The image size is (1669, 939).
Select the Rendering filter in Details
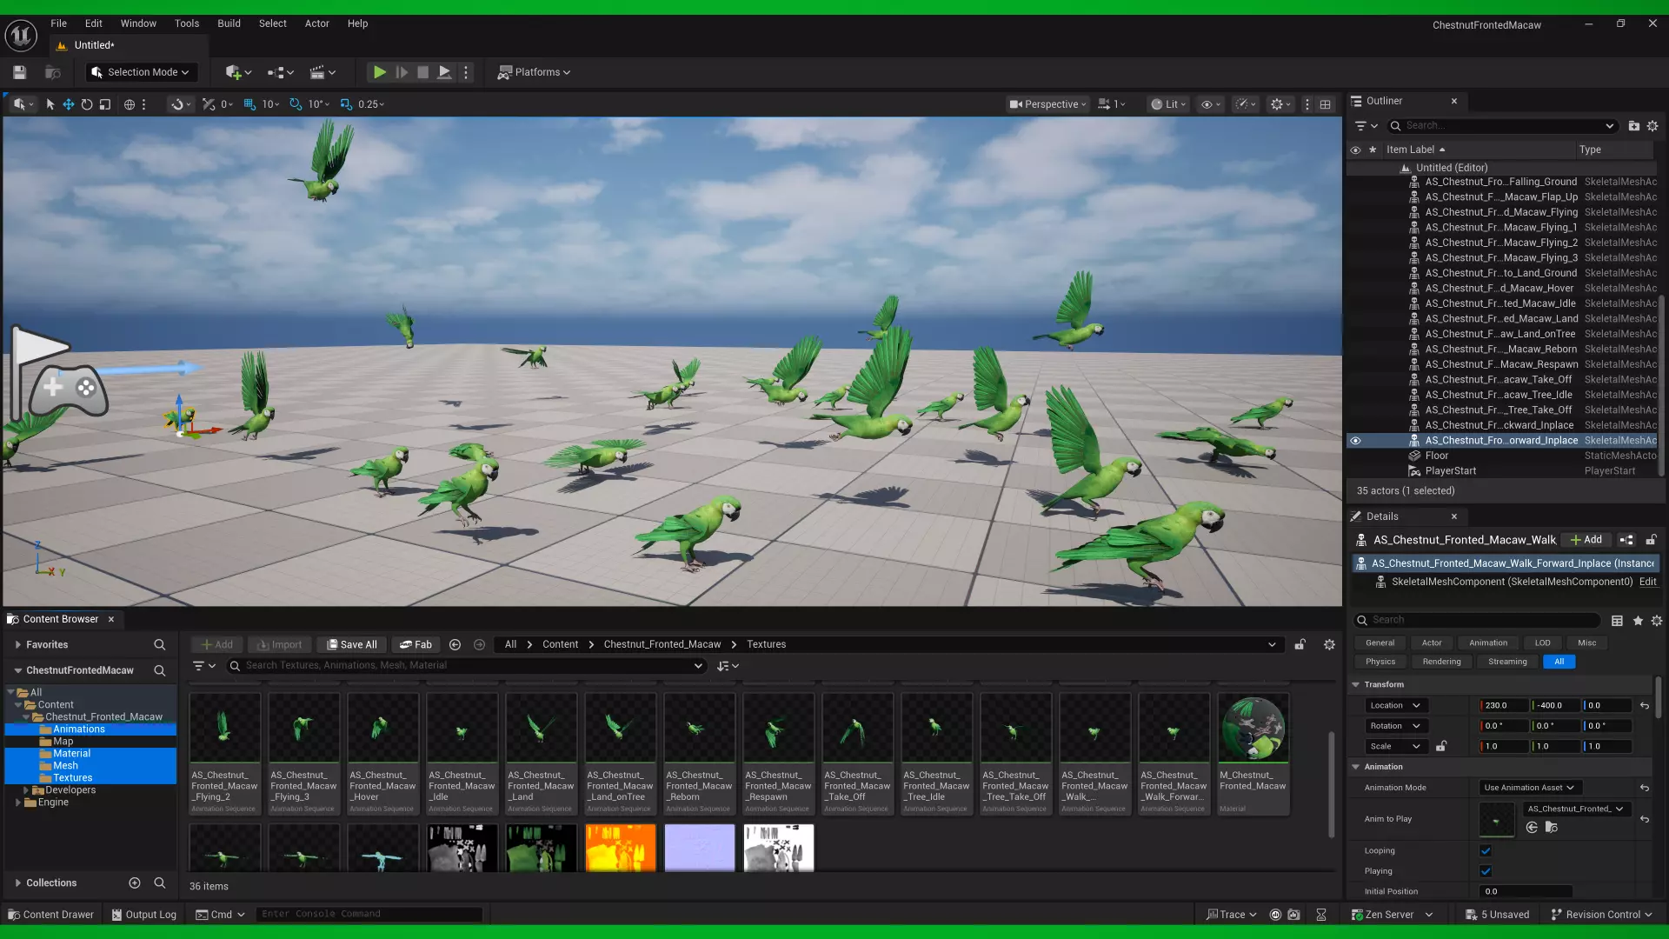[1441, 662]
